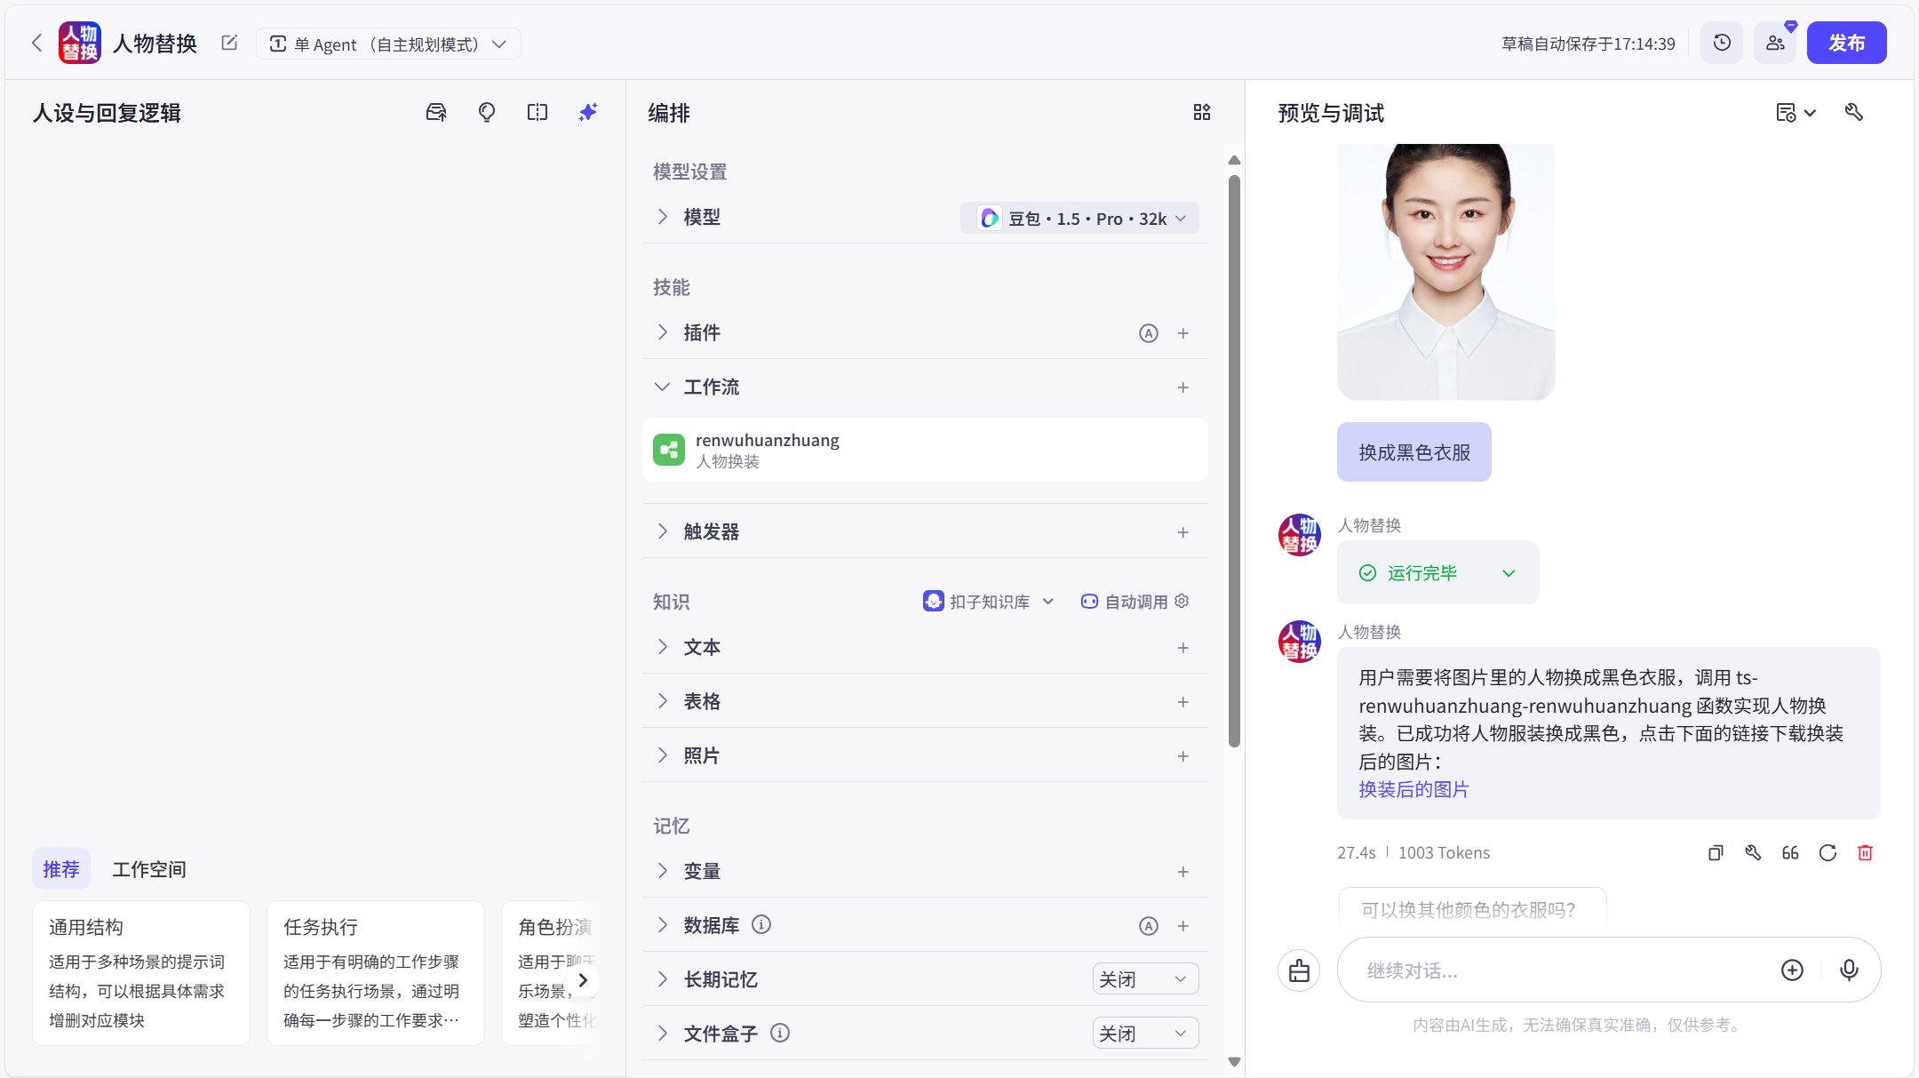
Task: Open the debug wrench icon on reply
Action: (1752, 852)
